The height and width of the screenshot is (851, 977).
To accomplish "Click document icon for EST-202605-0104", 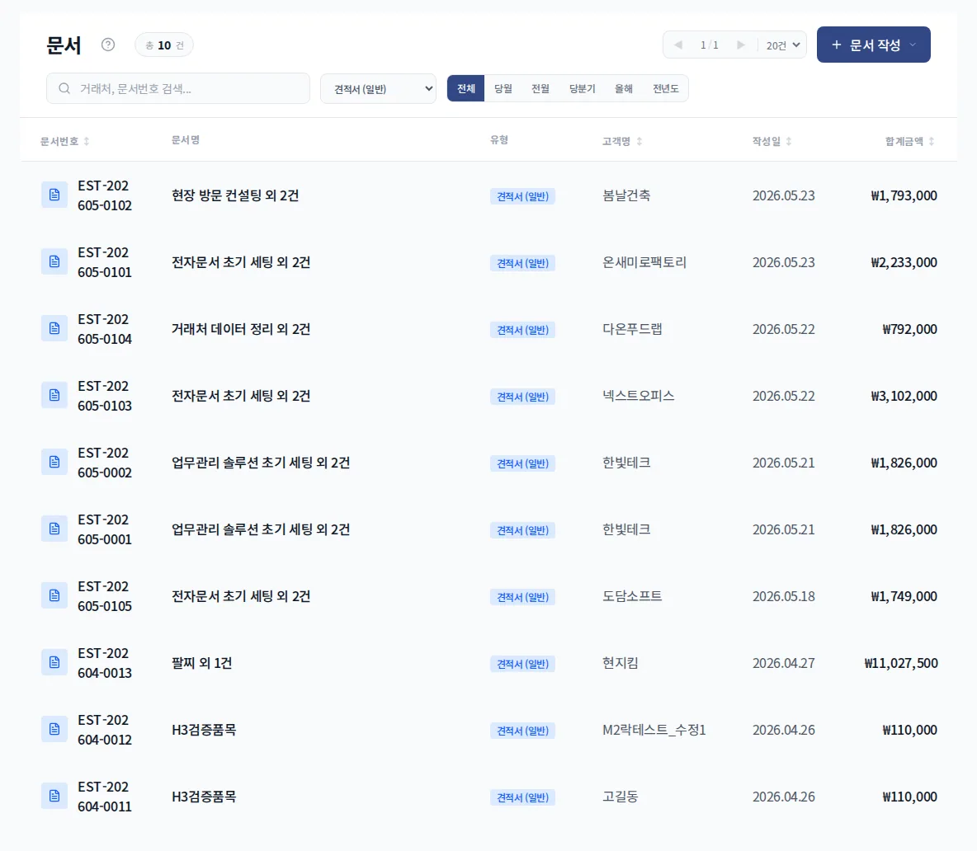I will (x=54, y=328).
